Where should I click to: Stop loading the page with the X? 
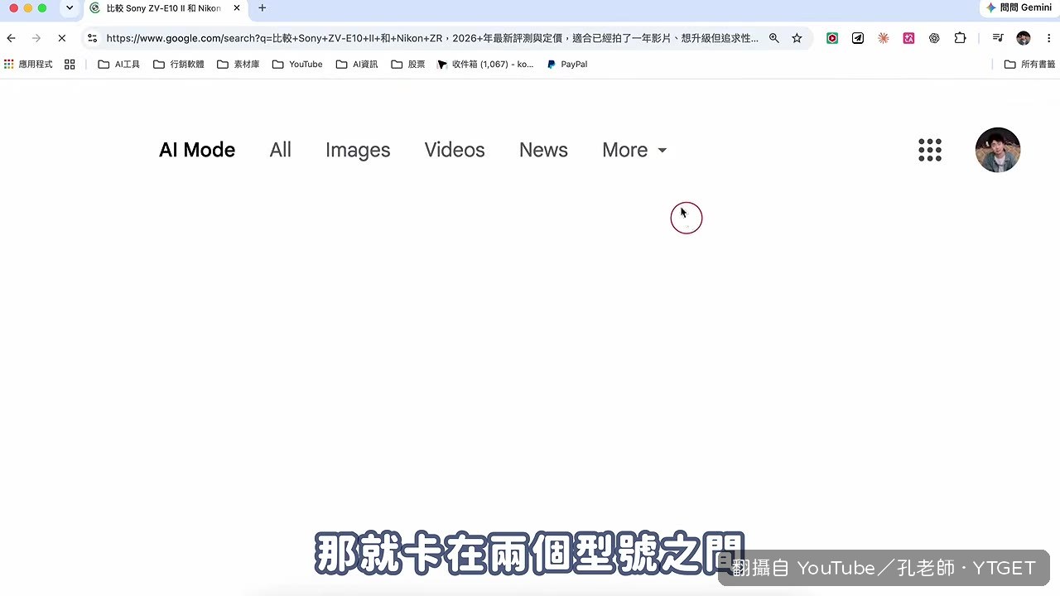pos(61,38)
